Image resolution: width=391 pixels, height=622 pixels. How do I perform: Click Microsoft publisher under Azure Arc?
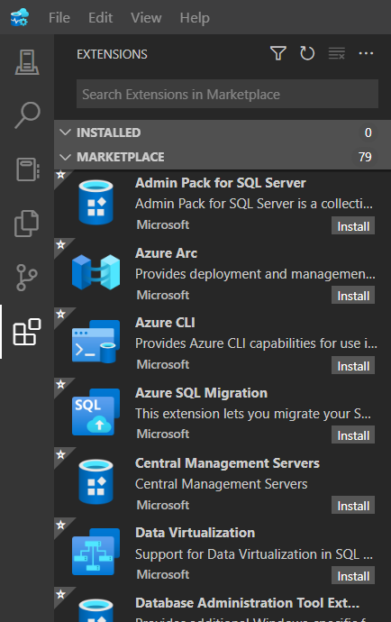[x=162, y=295]
